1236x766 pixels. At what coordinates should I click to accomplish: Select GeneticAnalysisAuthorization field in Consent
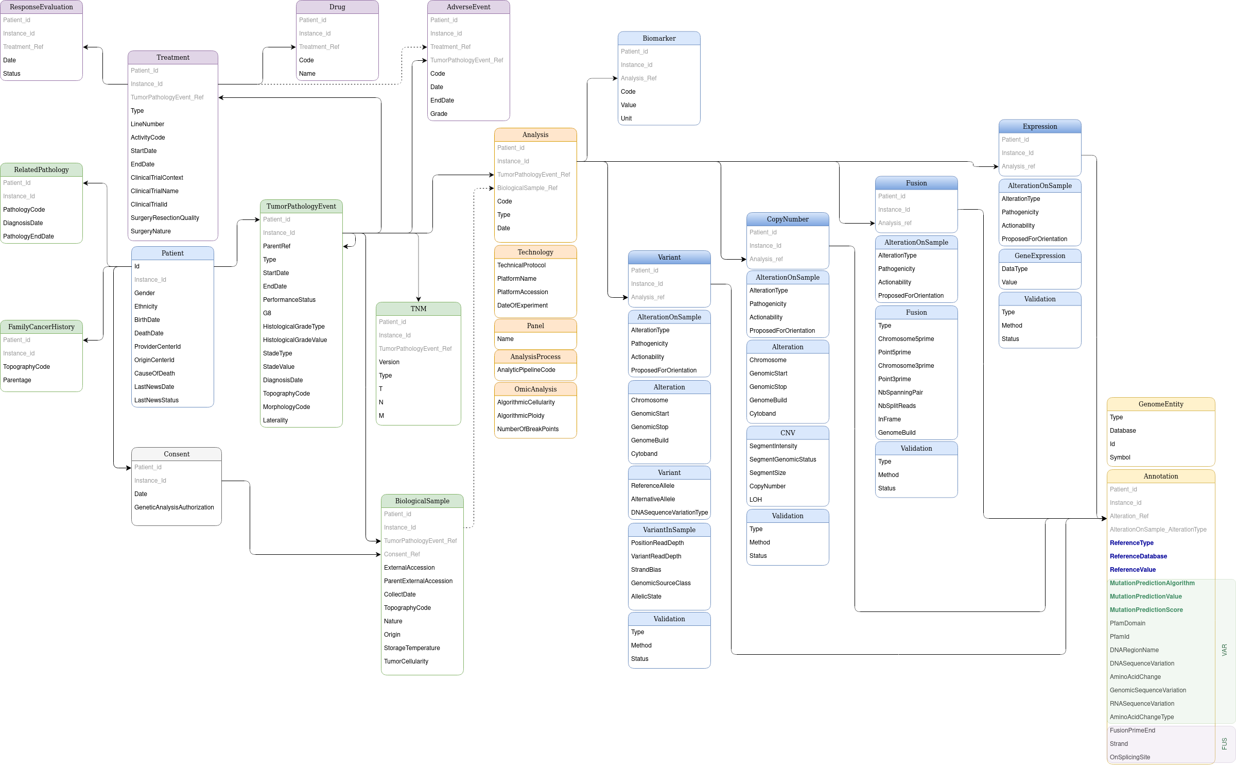(174, 507)
